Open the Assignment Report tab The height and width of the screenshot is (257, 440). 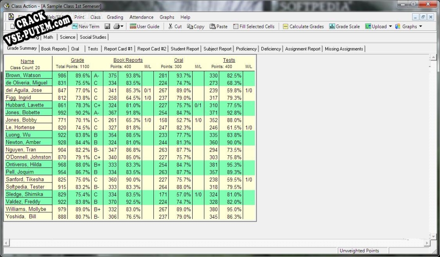[x=303, y=49]
